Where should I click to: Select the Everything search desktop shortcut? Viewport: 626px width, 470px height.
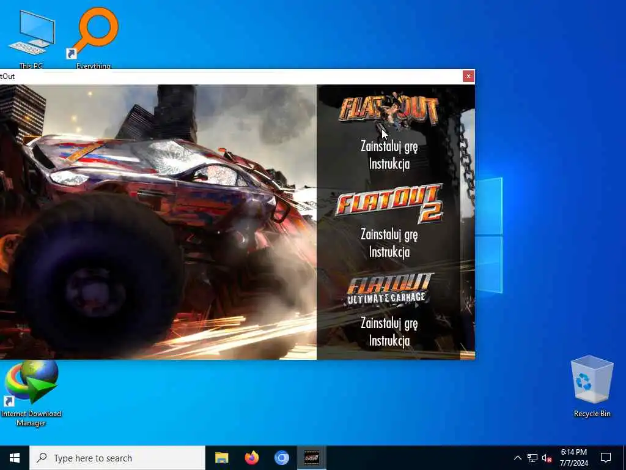tap(94, 38)
